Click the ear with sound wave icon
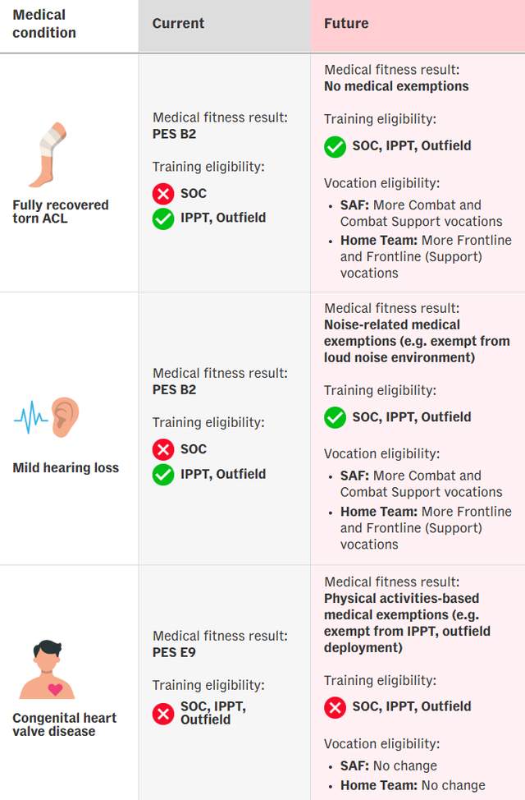Image resolution: width=525 pixels, height=800 pixels. click(x=48, y=417)
